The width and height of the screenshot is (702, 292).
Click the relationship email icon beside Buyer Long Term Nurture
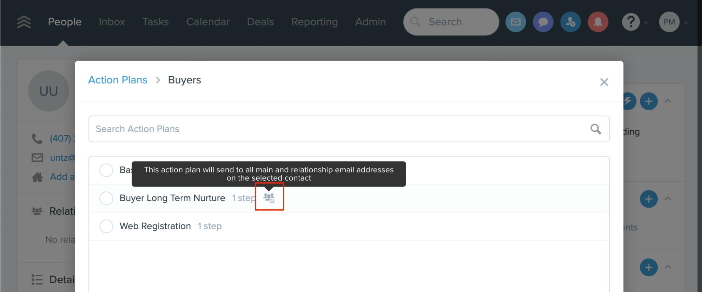click(x=269, y=198)
